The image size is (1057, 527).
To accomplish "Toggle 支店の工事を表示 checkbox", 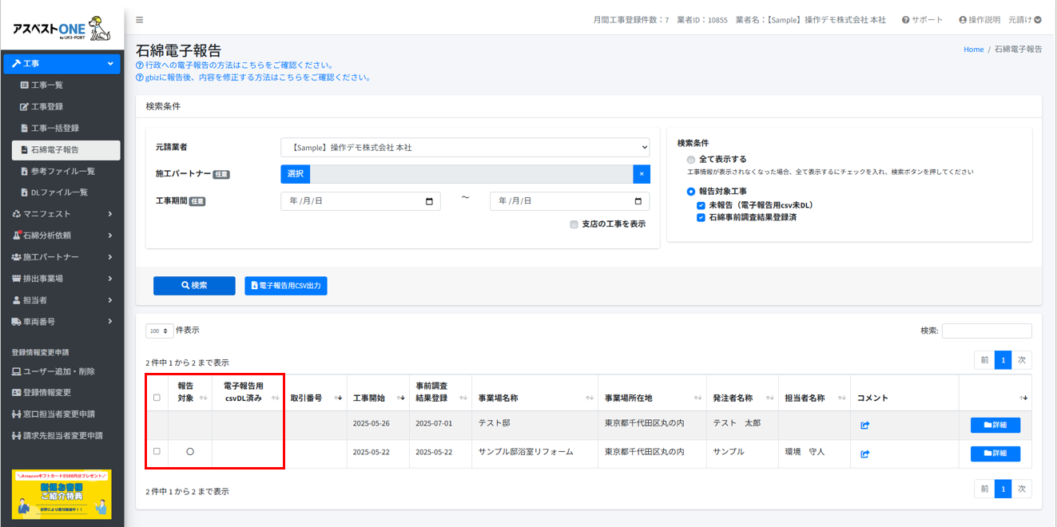I will [x=574, y=224].
